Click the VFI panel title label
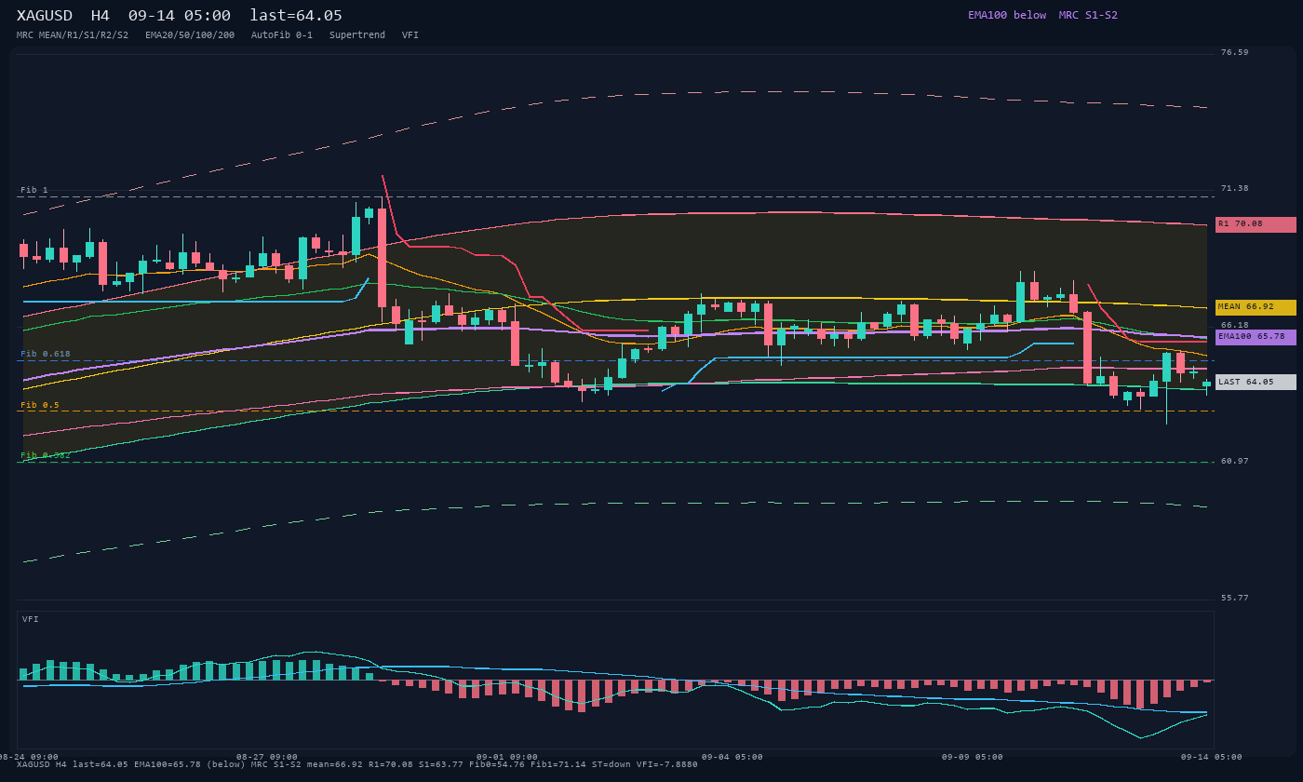Screen dimensions: 1303x782 point(31,619)
